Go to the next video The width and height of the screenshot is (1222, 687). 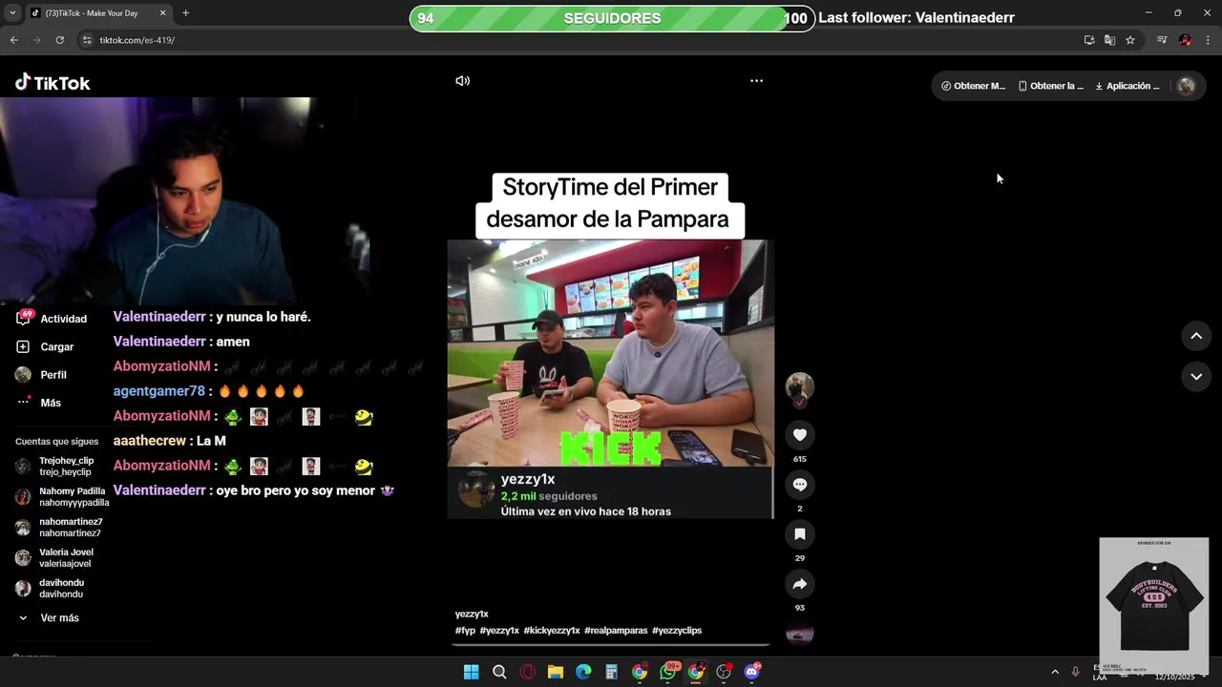point(1196,377)
